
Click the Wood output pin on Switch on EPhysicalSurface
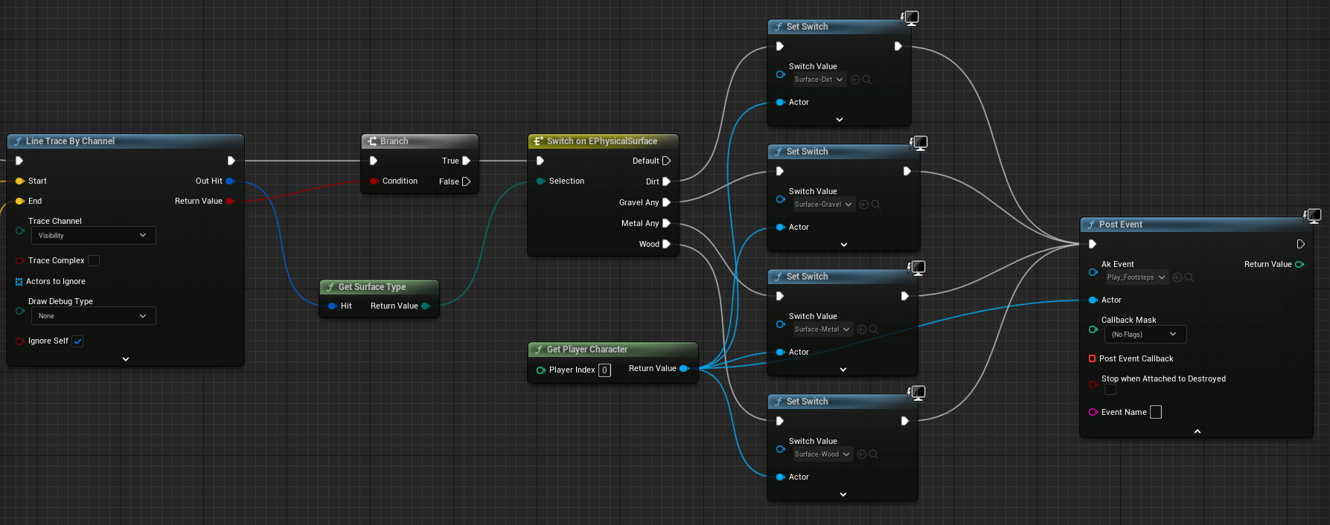click(666, 244)
